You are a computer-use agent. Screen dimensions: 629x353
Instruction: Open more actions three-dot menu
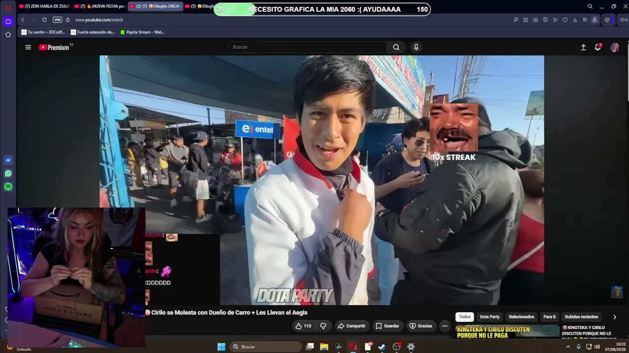click(445, 326)
